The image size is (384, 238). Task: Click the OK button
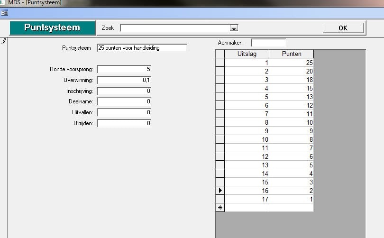[x=343, y=28]
